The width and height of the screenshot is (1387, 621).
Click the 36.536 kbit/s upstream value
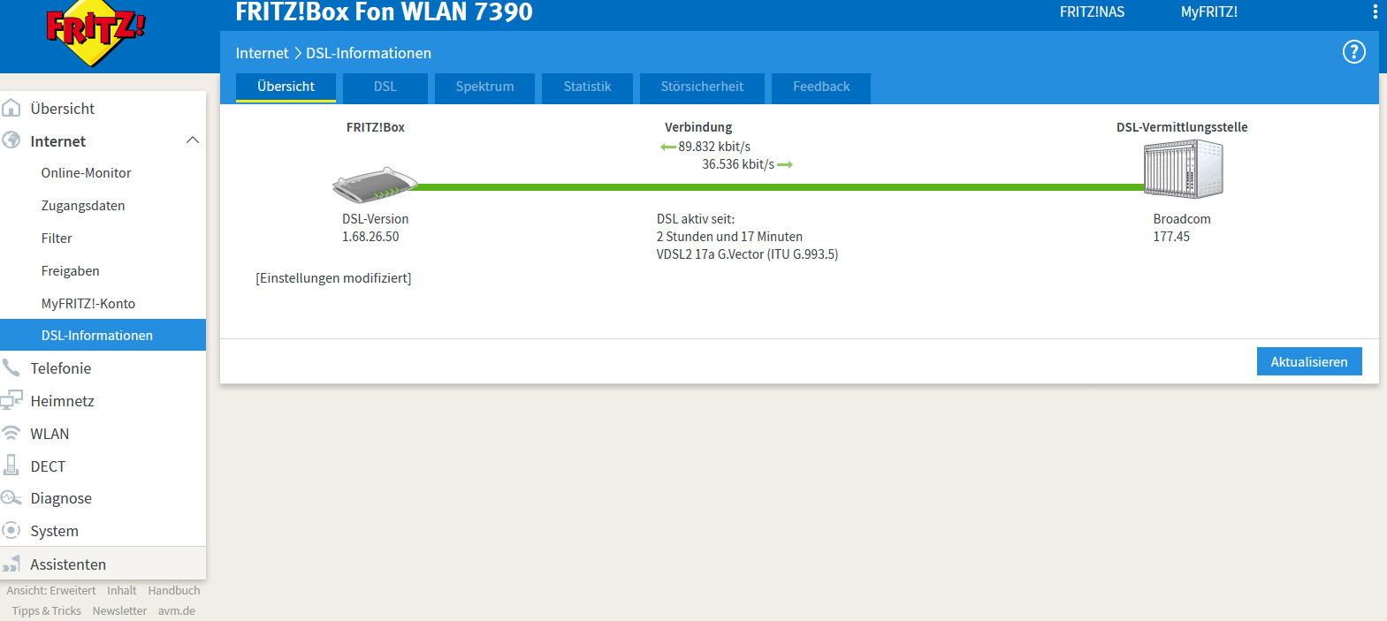point(738,165)
